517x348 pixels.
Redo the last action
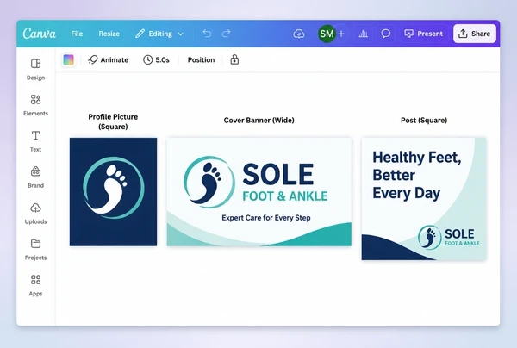(226, 34)
